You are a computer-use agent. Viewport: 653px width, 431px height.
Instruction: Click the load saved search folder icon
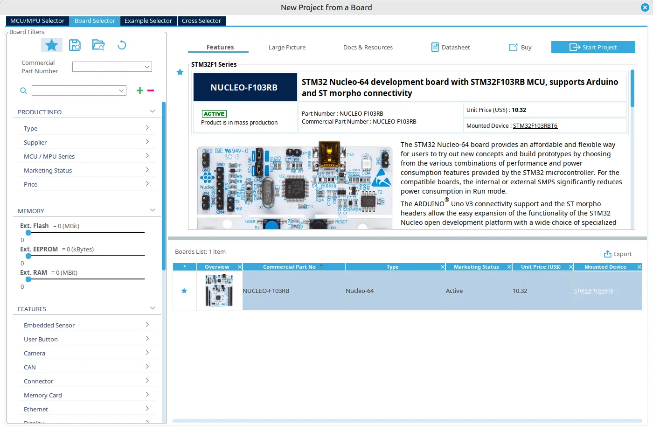click(98, 45)
